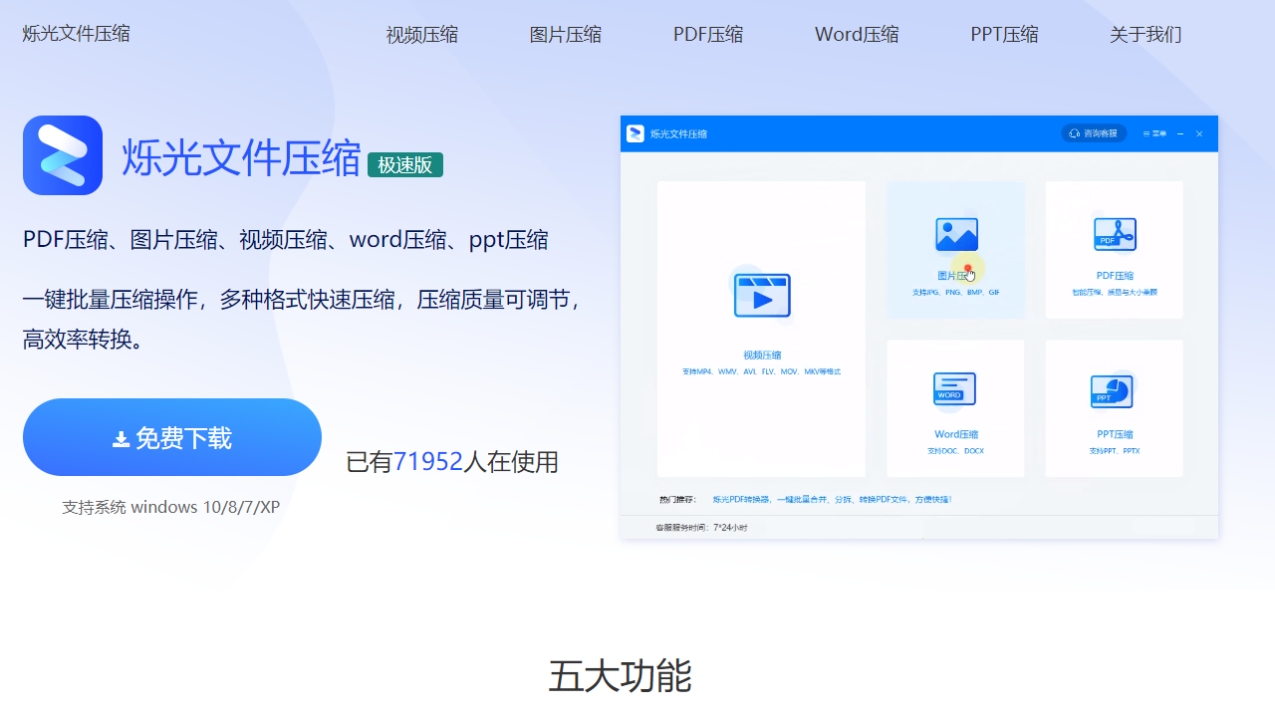This screenshot has width=1275, height=717.
Task: Click the app logo in the demo title bar
Action: (x=636, y=133)
